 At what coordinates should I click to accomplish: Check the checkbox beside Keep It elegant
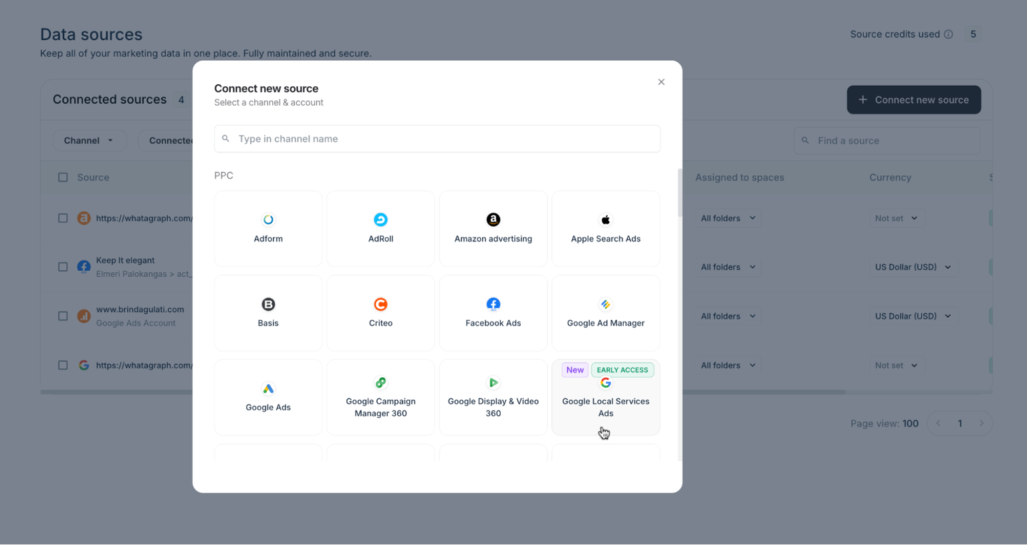(63, 266)
